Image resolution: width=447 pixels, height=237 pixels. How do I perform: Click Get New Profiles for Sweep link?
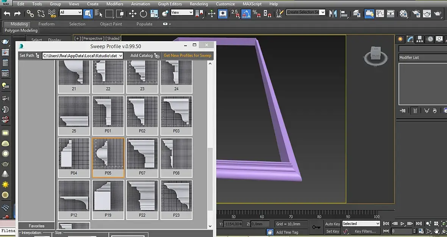[188, 56]
